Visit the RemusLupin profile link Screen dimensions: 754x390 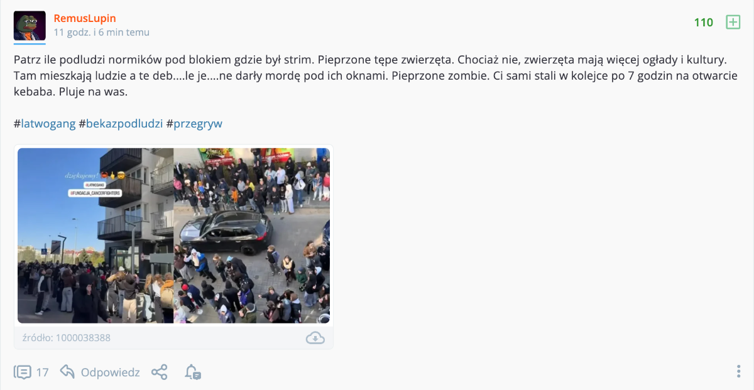[85, 18]
